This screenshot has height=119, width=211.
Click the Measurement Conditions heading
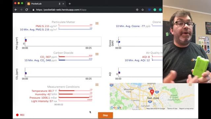tap(63, 87)
